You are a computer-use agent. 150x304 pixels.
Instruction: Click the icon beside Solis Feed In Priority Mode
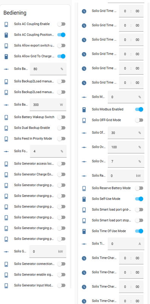[6, 139]
